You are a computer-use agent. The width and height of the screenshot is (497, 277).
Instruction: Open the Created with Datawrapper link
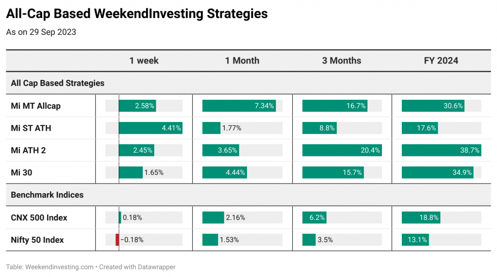(x=137, y=267)
